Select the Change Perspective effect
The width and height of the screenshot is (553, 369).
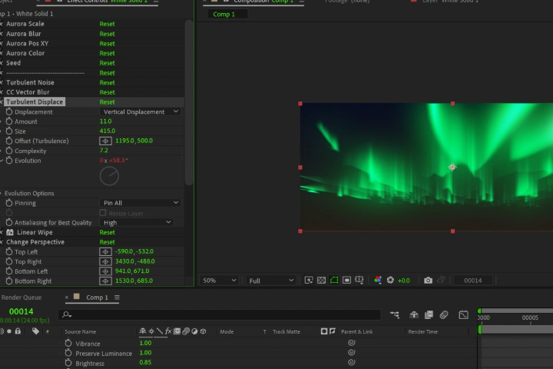click(35, 242)
